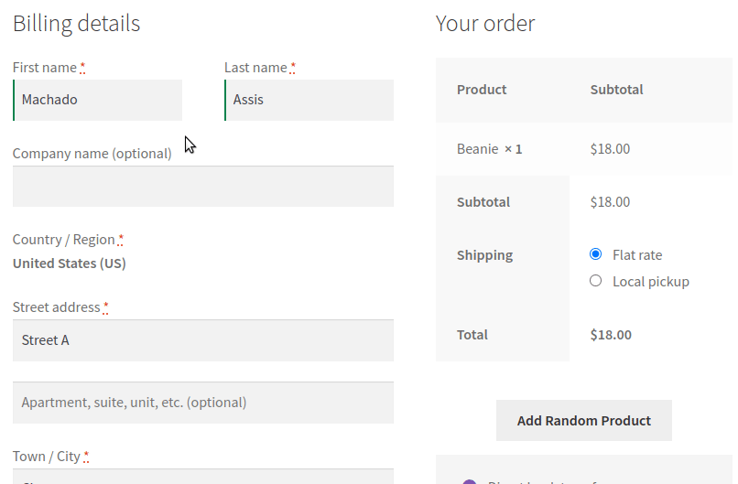The height and width of the screenshot is (484, 738).
Task: Click the First name label
Action: coord(45,68)
